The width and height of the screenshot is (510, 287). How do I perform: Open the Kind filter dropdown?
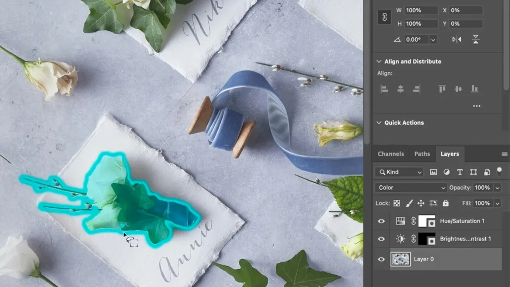click(x=399, y=172)
